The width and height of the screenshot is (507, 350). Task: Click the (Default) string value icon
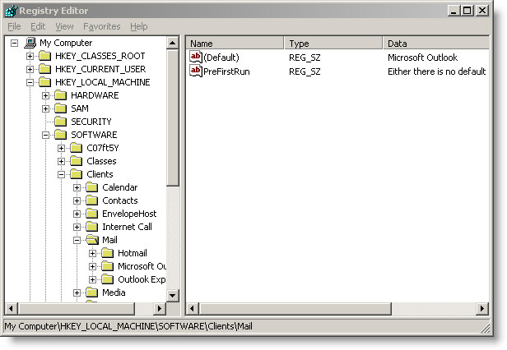[x=196, y=58]
